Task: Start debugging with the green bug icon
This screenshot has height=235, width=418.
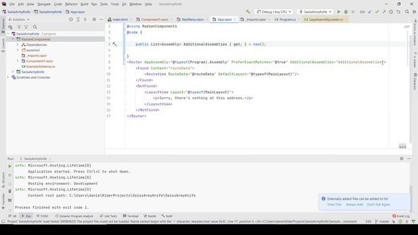Action: click(346, 12)
